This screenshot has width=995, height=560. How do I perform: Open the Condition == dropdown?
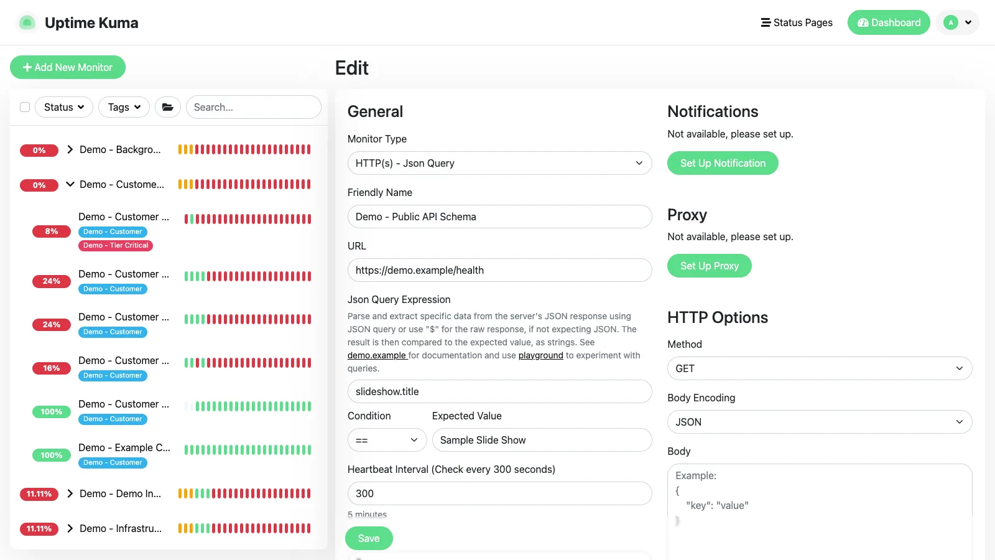[387, 440]
